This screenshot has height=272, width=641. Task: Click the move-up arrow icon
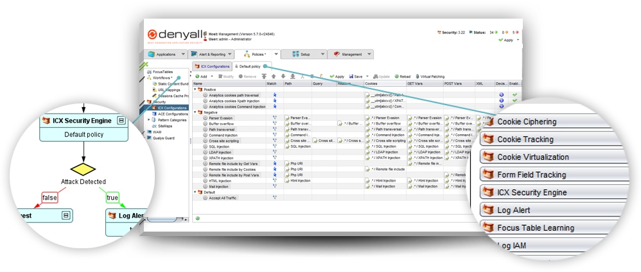click(x=274, y=76)
